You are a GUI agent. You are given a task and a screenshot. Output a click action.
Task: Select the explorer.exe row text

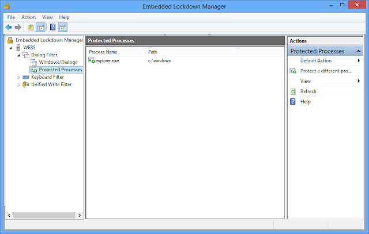click(x=107, y=60)
